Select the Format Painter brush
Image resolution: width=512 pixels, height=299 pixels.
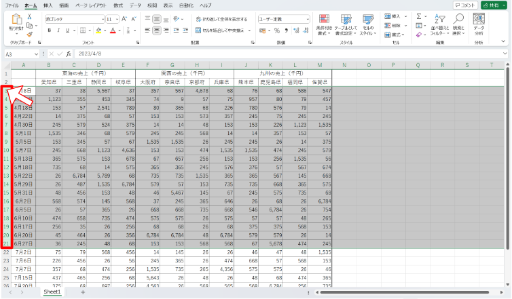tap(29, 34)
